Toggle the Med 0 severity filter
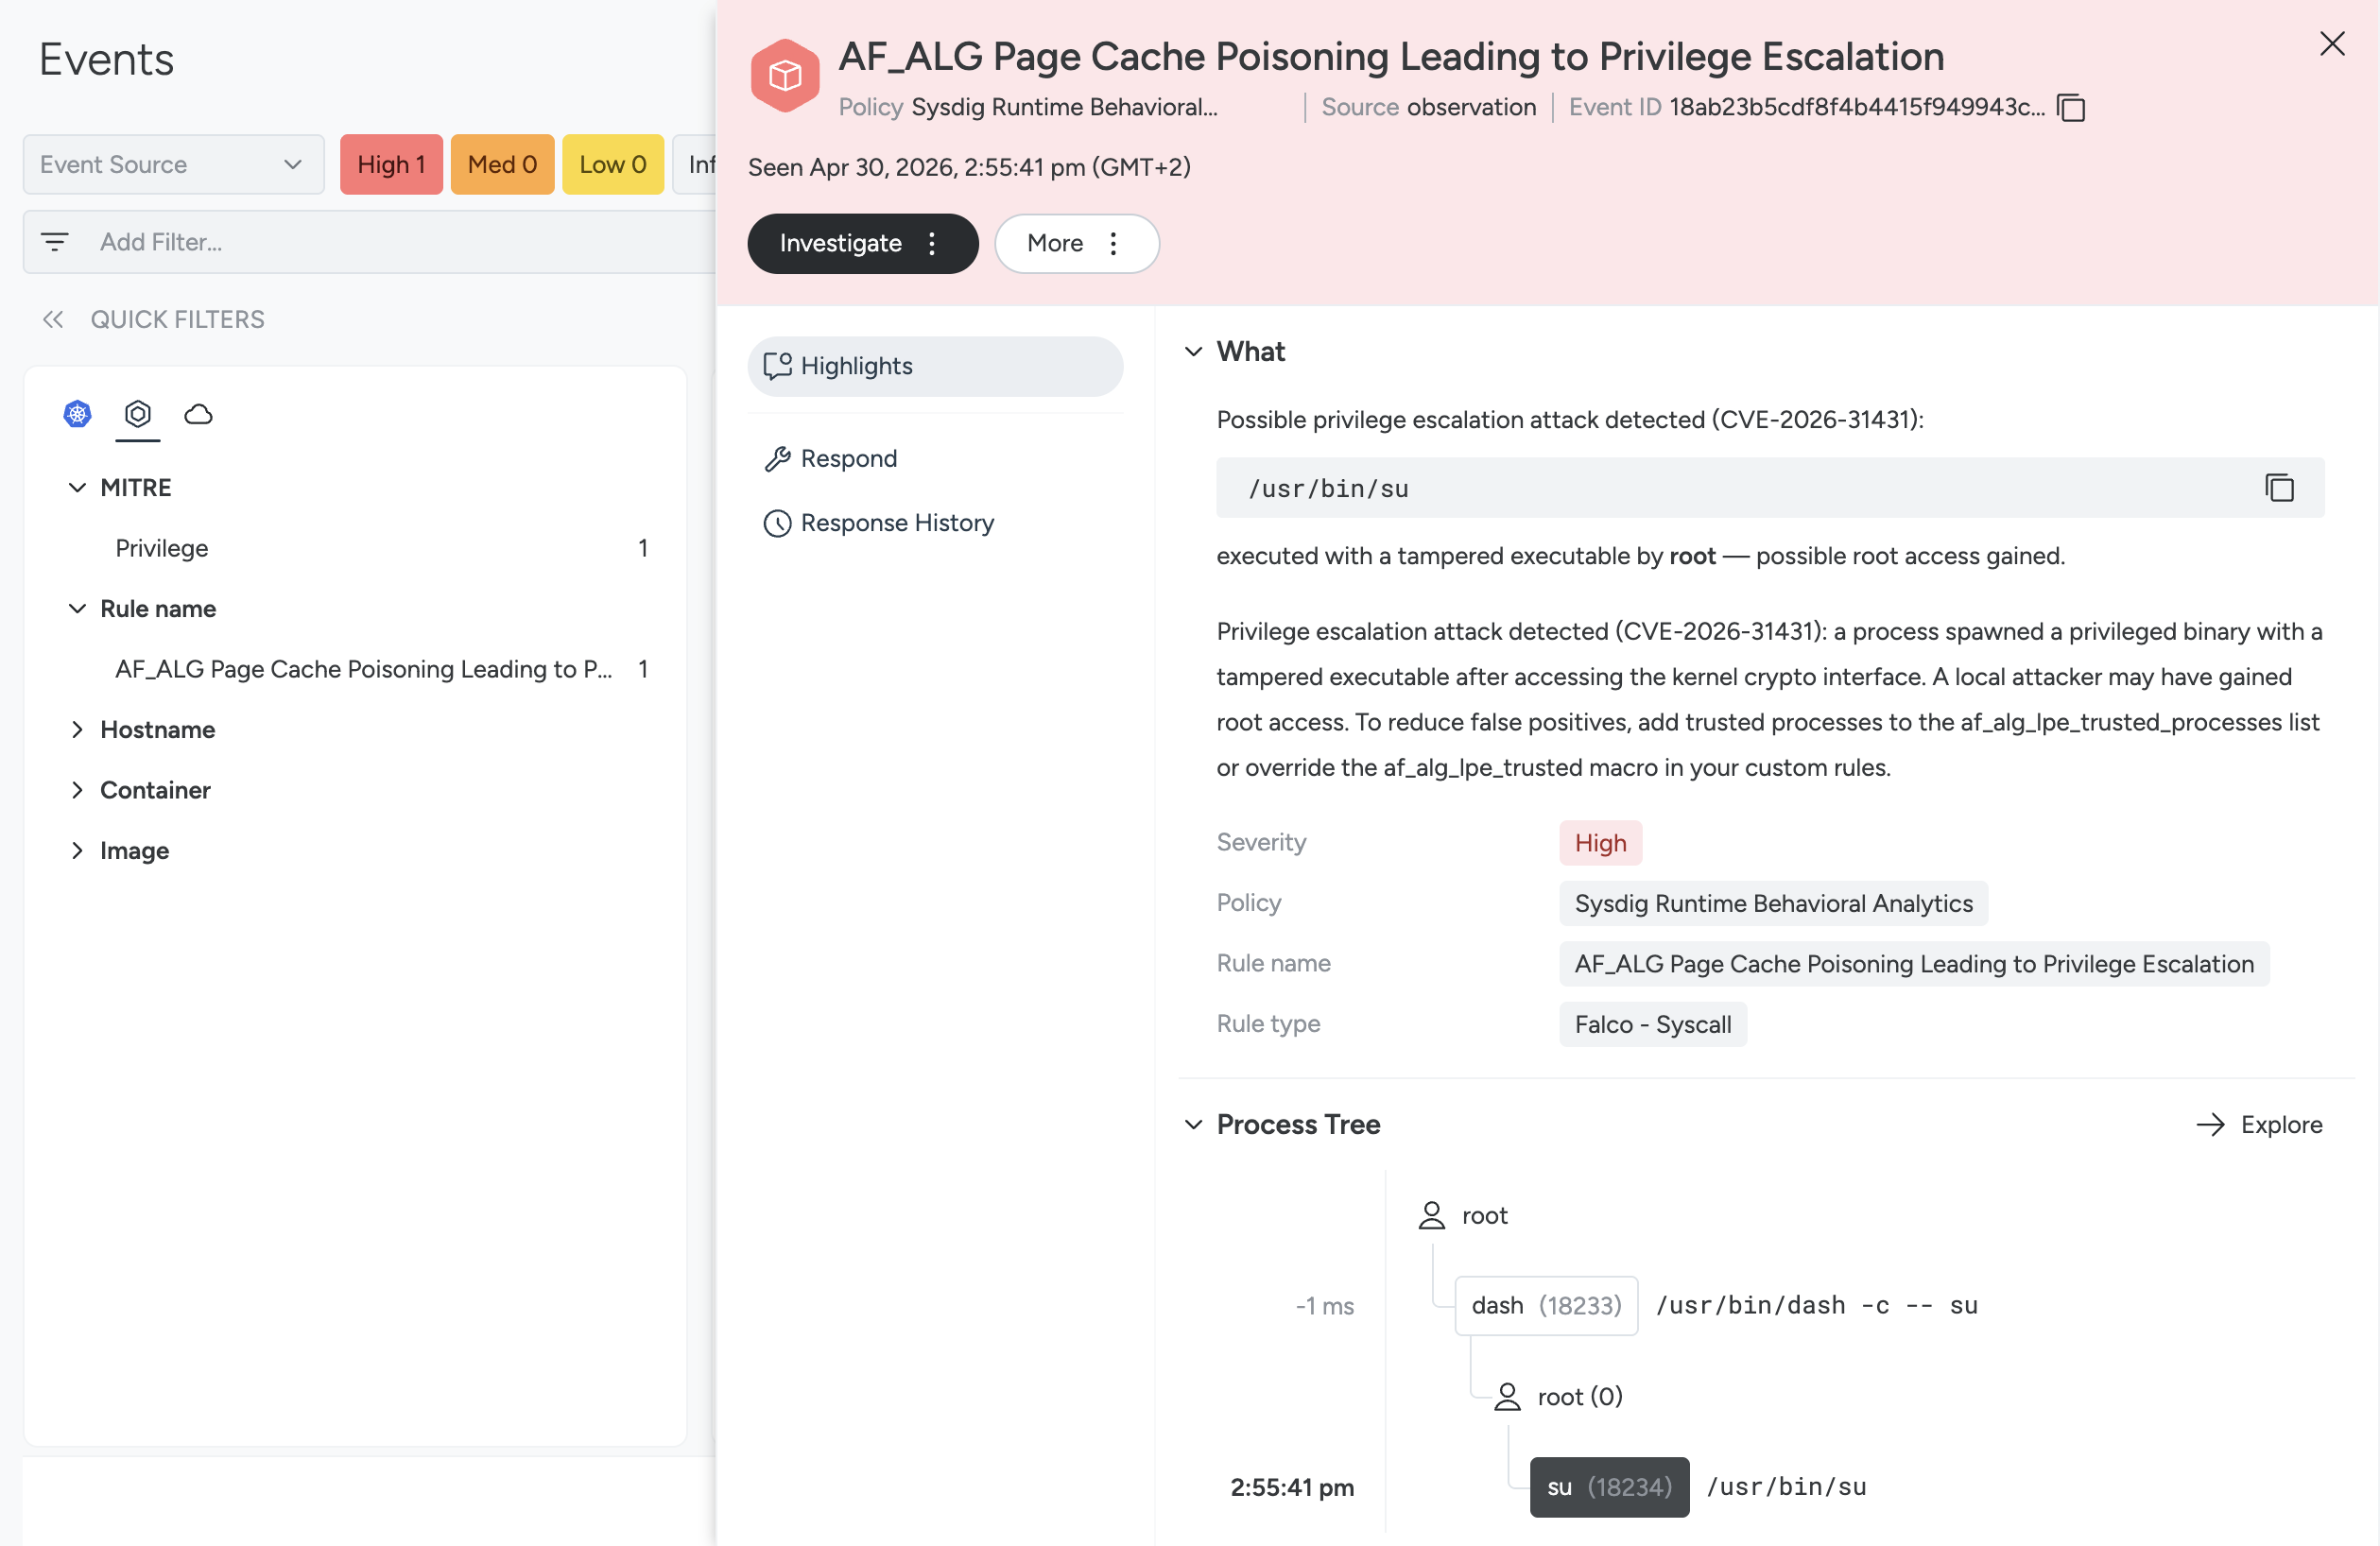Screen dimensions: 2380x1546 click(x=502, y=164)
